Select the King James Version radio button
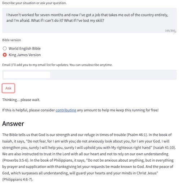The image size is (180, 183). pyautogui.click(x=5, y=55)
